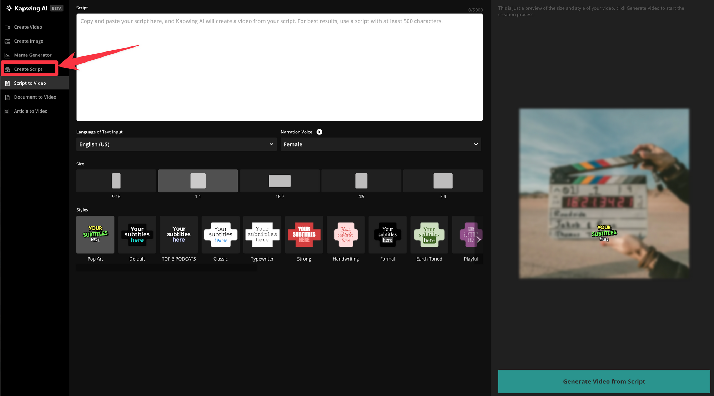Image resolution: width=714 pixels, height=396 pixels.
Task: Click the Create Script icon
Action: coord(7,69)
